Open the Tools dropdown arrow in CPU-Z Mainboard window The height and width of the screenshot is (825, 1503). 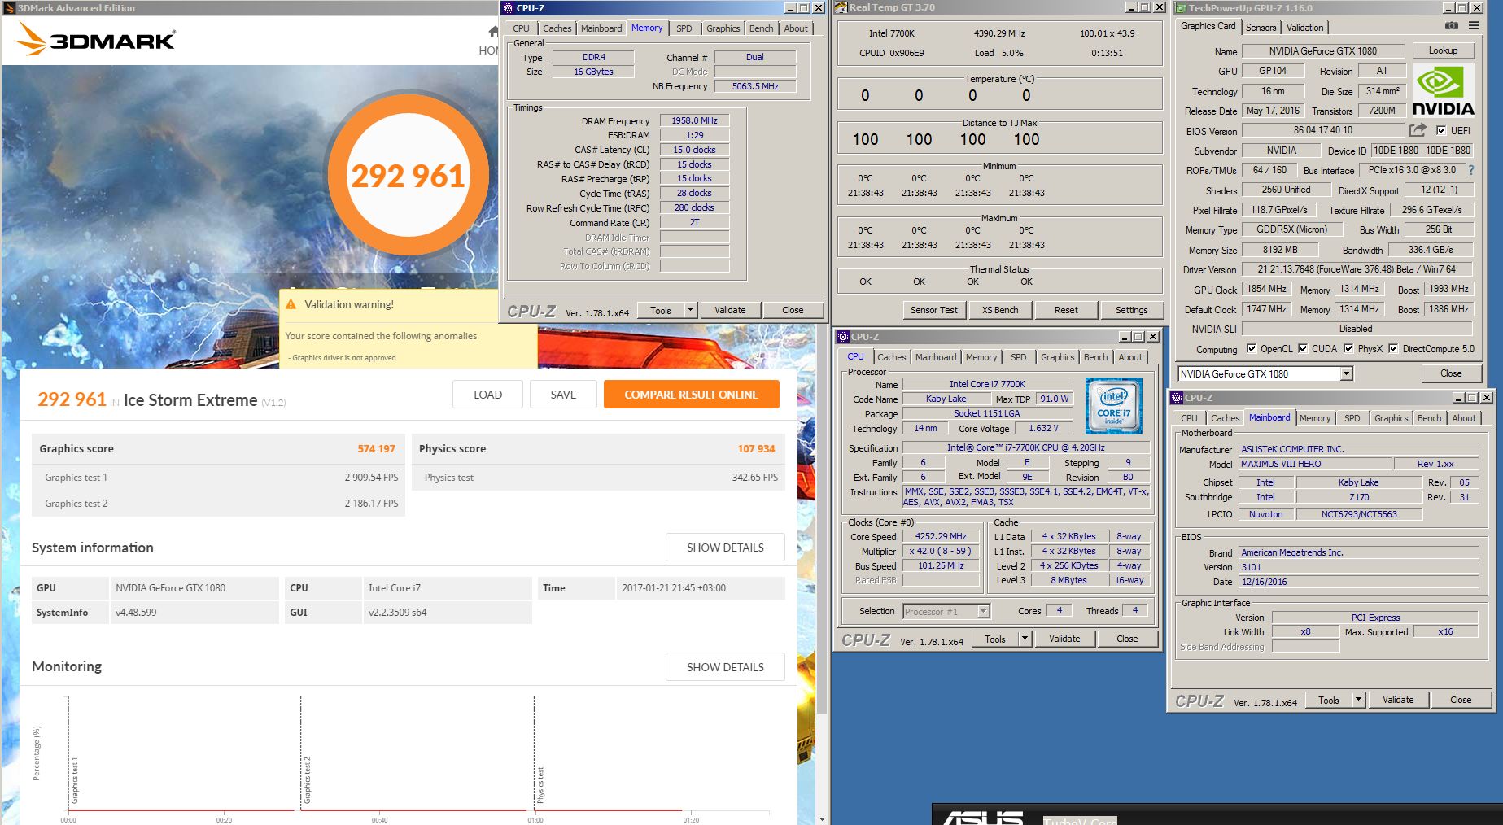(x=1357, y=700)
